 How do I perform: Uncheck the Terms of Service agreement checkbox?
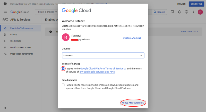point(63,69)
